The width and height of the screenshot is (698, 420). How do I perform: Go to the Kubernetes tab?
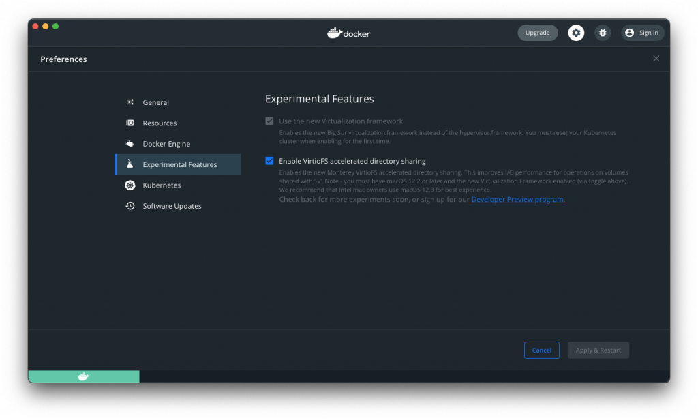coord(178,185)
